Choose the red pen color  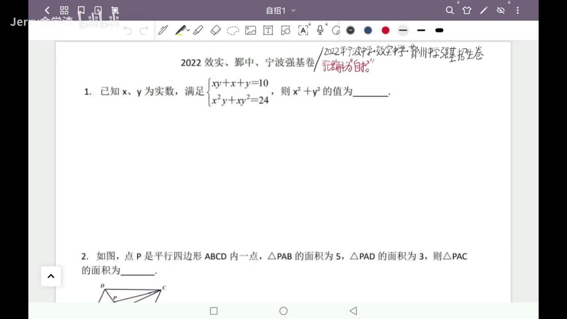(386, 30)
